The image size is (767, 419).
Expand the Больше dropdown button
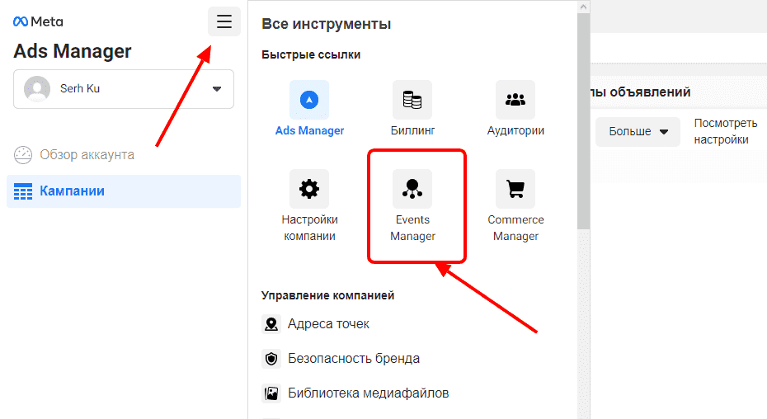point(638,132)
